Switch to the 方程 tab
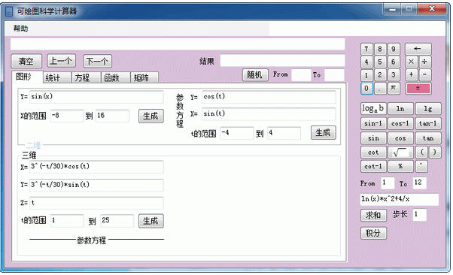This screenshot has height=275, width=453. coord(86,77)
